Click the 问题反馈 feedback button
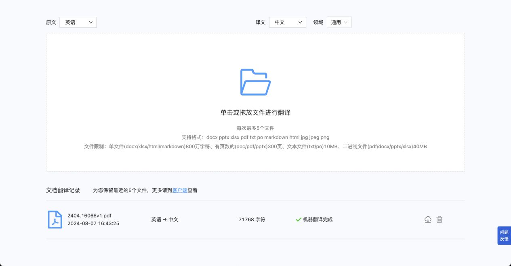 [504, 235]
